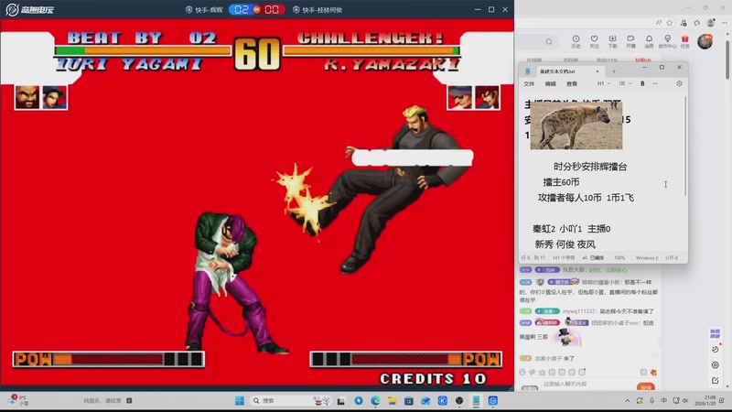
Task: Expand the H1 heading dropdown in Notepad
Action: click(x=604, y=83)
